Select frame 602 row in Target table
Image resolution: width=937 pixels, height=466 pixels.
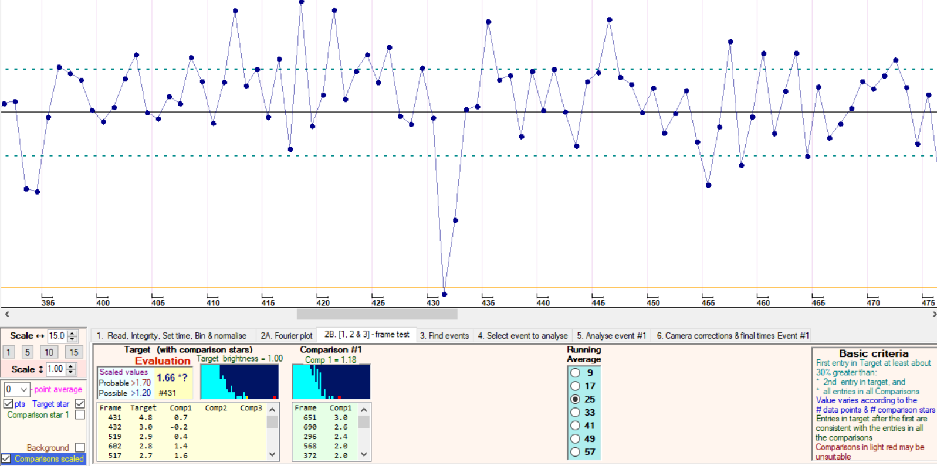coord(182,446)
